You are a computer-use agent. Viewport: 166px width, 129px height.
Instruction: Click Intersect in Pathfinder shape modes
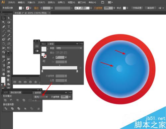point(18,100)
